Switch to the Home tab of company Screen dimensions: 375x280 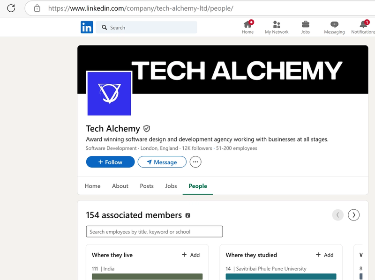pyautogui.click(x=92, y=186)
